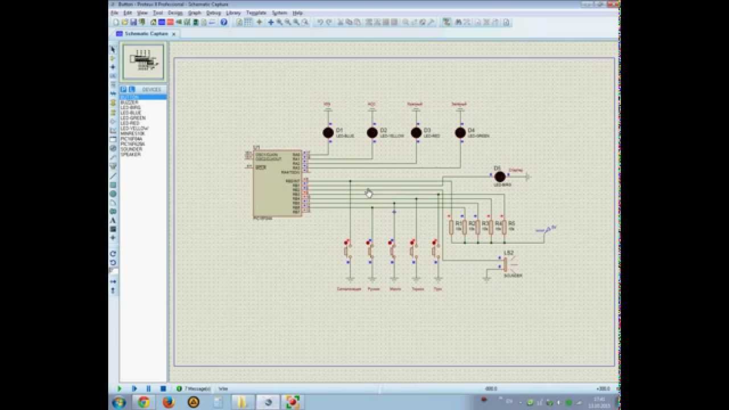The width and height of the screenshot is (729, 410).
Task: Click the Rotate Anti-clockwise icon
Action: click(113, 263)
